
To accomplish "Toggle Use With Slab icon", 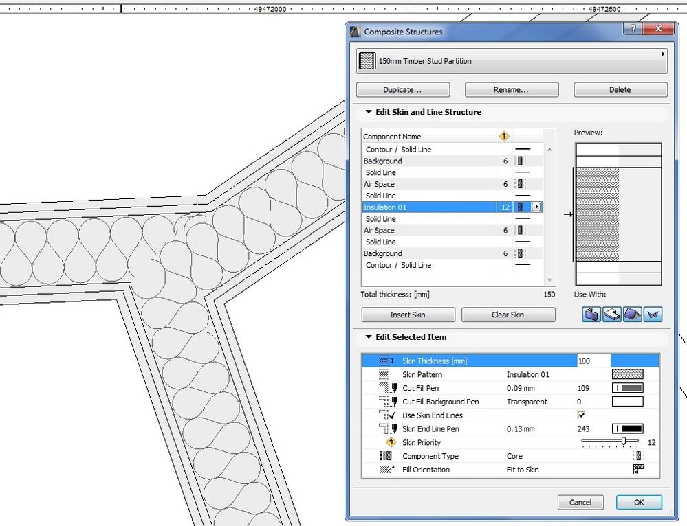I will [x=611, y=315].
